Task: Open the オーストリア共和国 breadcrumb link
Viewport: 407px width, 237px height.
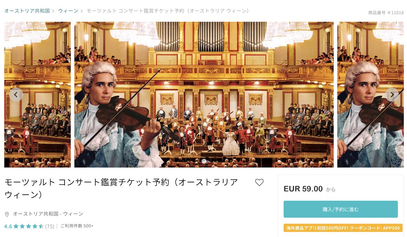Action: (x=27, y=11)
